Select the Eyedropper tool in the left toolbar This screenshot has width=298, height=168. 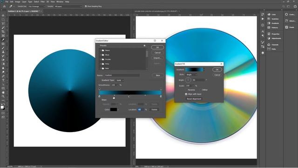pyautogui.click(x=3, y=40)
